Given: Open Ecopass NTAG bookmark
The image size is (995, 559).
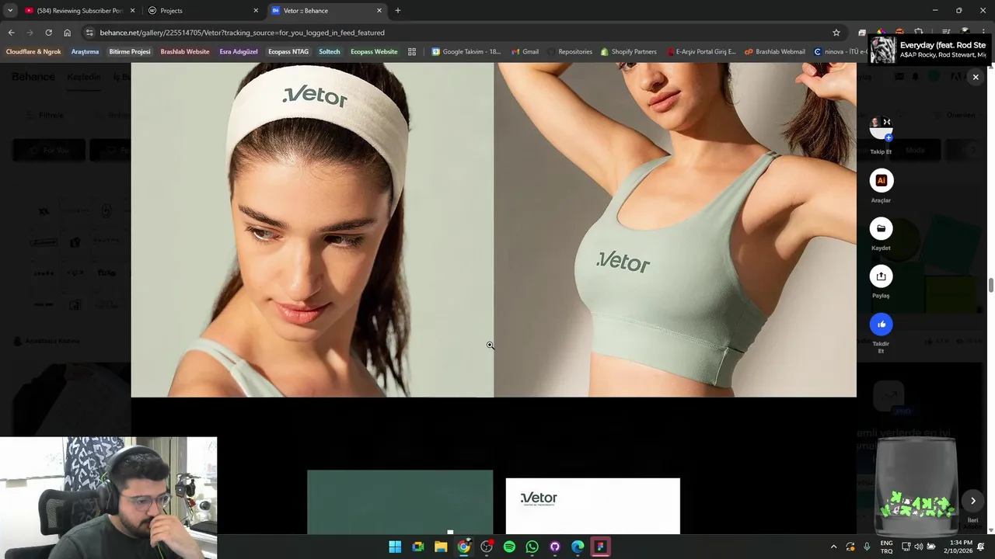Looking at the screenshot, I should pos(288,52).
